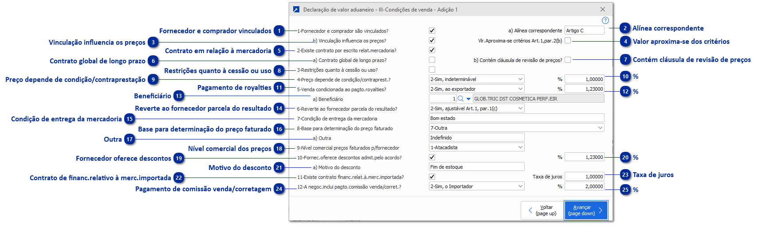Open Venda condicionada ao pagto.royalties dropdown
The width and height of the screenshot is (758, 228).
click(x=477, y=89)
